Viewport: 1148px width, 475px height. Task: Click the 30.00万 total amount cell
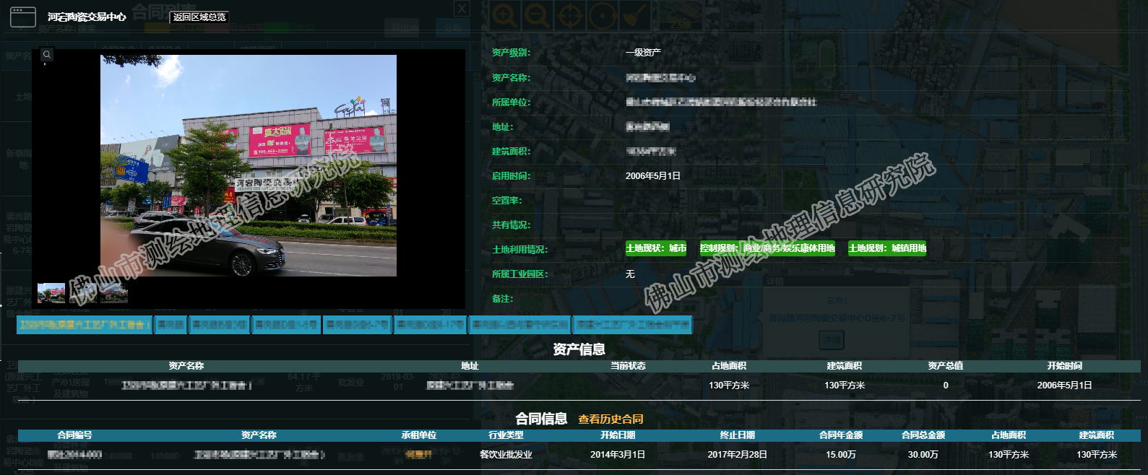click(x=923, y=455)
